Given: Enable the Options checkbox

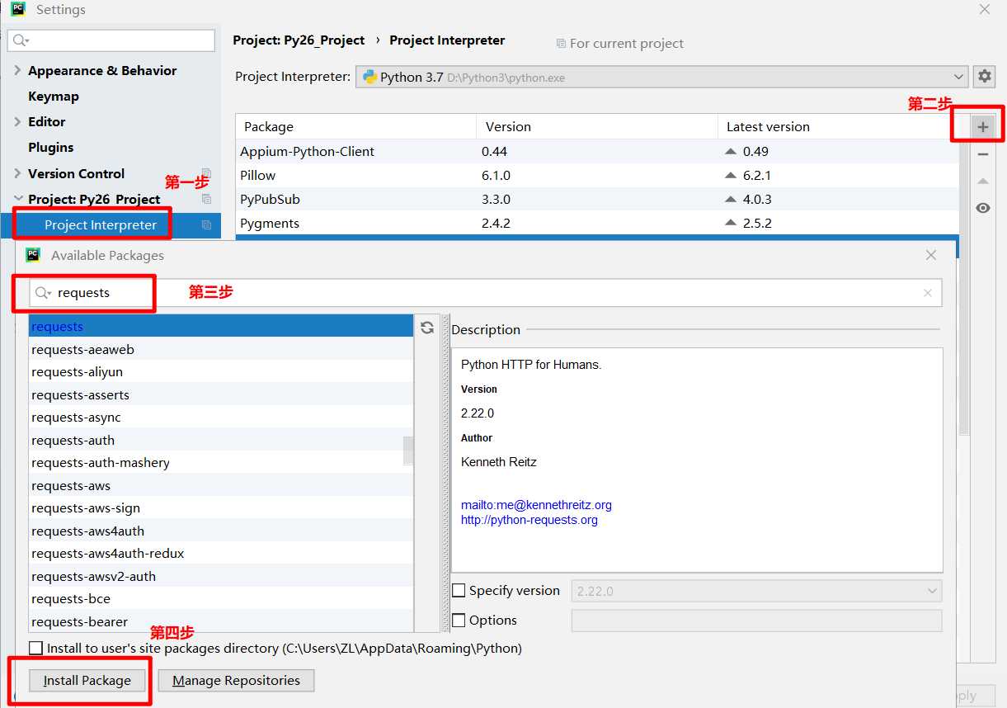Looking at the screenshot, I should click(x=459, y=621).
